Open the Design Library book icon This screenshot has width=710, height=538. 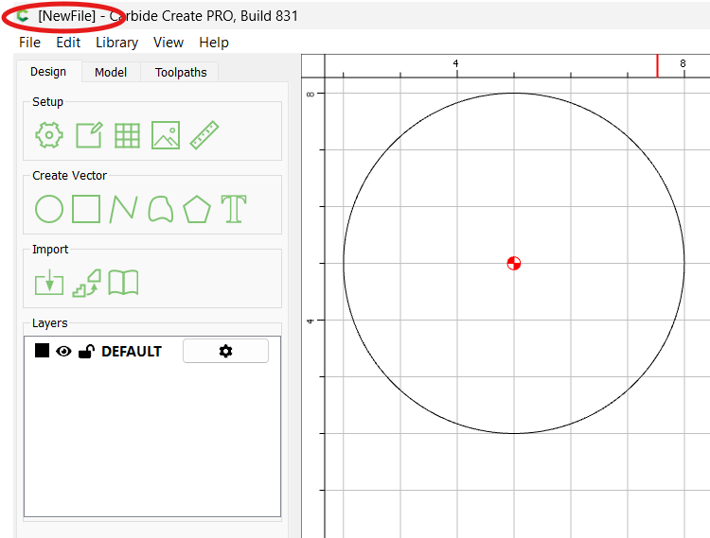[x=123, y=283]
